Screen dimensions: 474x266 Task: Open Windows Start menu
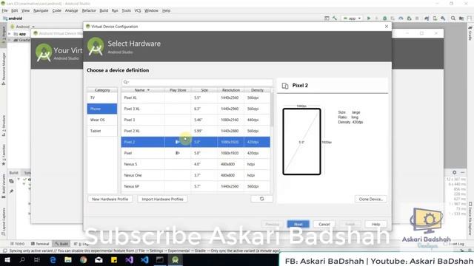[7, 260]
